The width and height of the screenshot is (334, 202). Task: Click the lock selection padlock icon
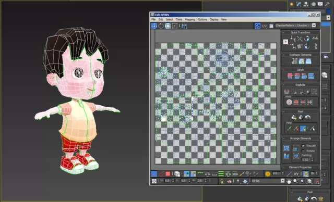222,181
